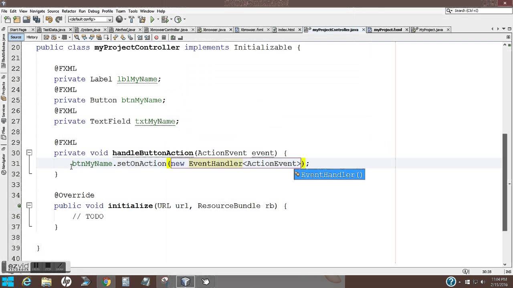Open the Run Project dropdown arrow
This screenshot has height=288, width=513.
coord(158,19)
